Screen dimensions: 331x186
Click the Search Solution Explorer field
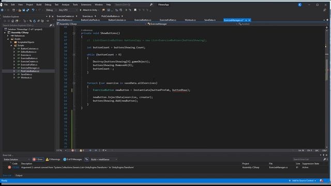25,25
